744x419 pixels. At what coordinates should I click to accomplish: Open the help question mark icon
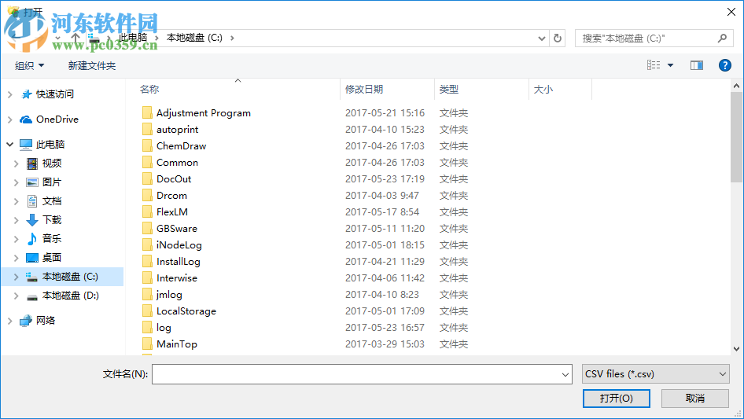pos(724,65)
